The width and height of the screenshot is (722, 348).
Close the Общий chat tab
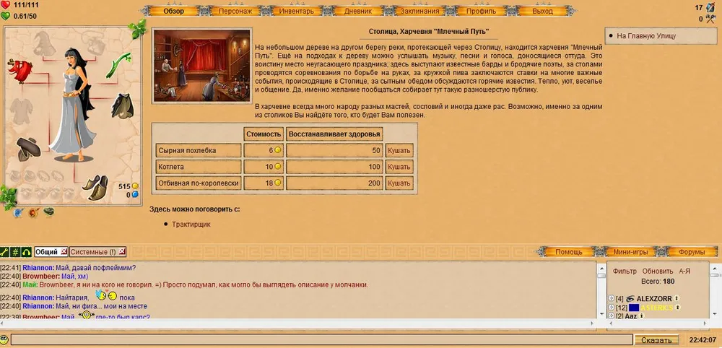(64, 252)
